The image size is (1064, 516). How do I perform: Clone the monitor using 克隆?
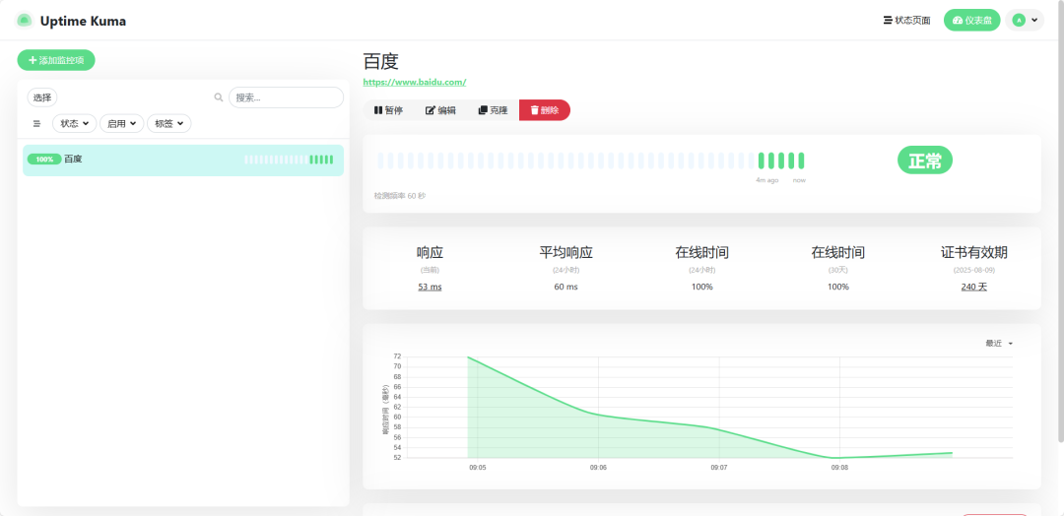493,110
